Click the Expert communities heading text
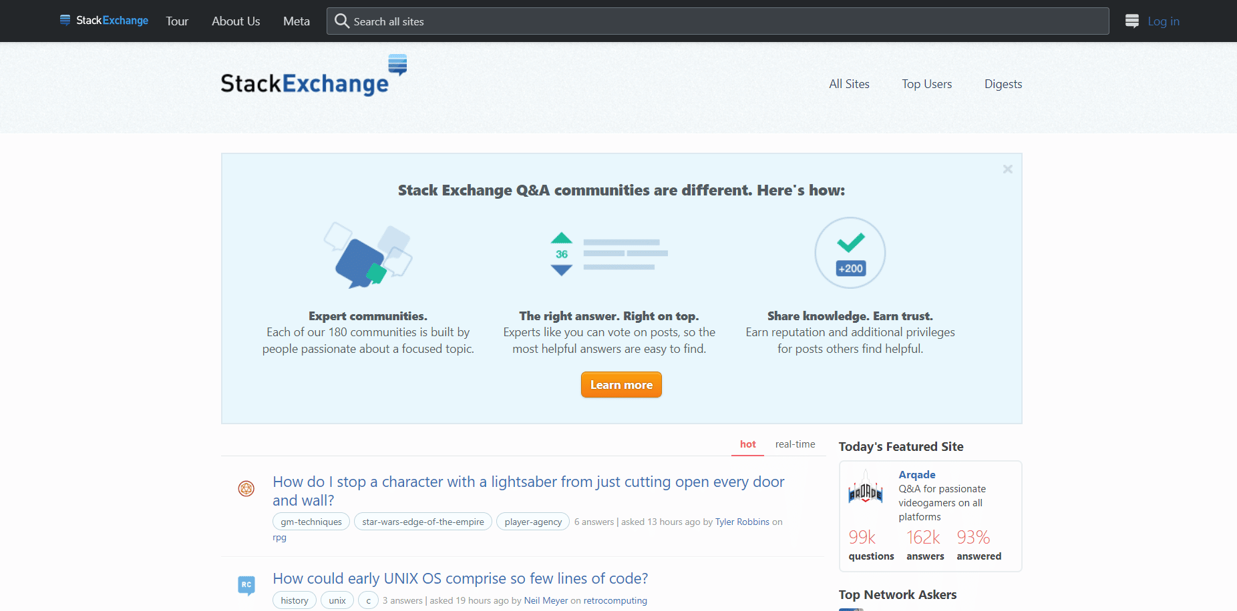 tap(368, 316)
